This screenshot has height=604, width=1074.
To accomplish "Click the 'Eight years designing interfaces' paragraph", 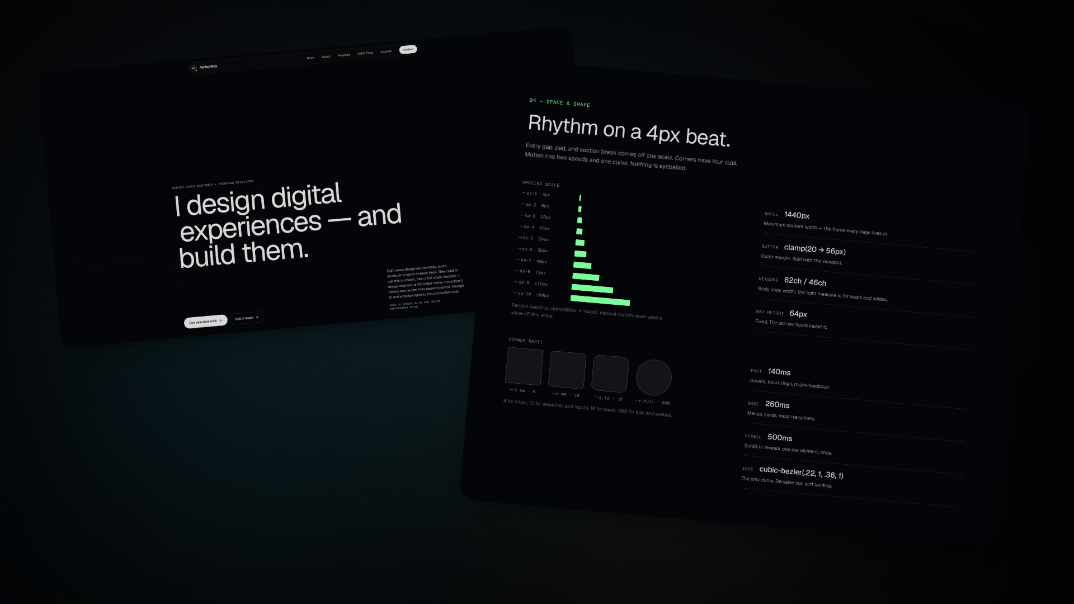I will [426, 282].
